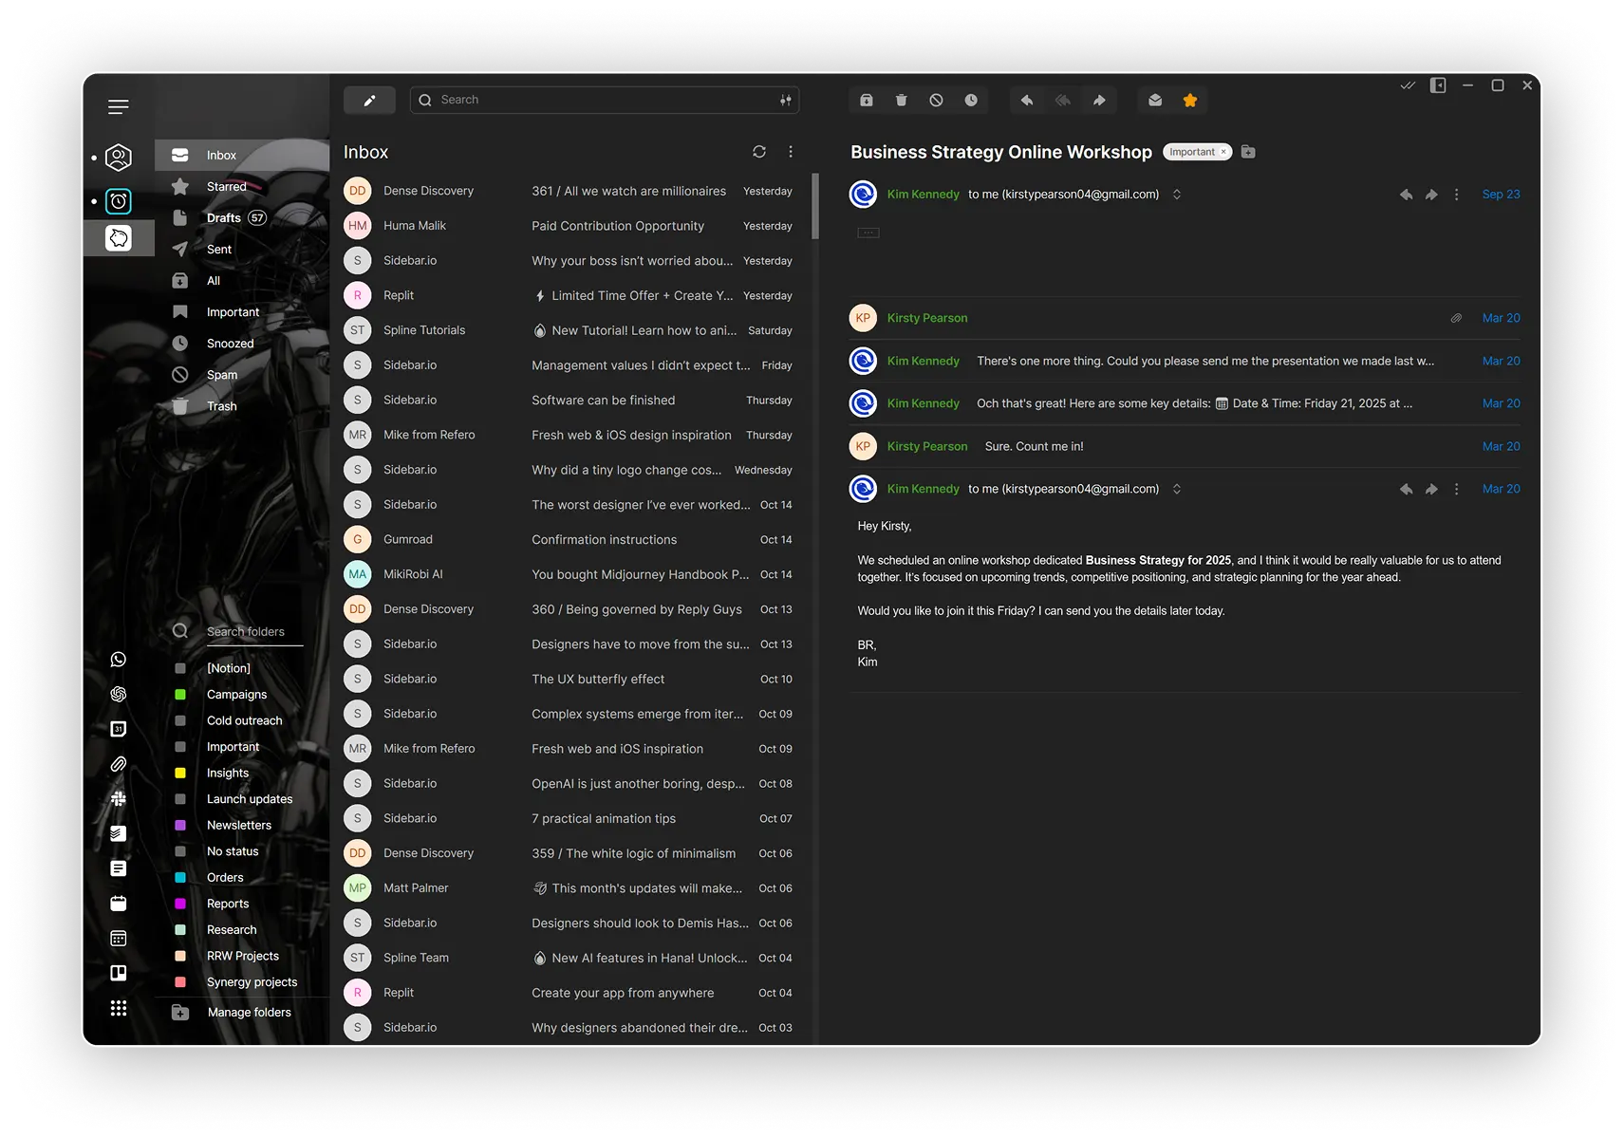
Task: Open more options for Sep 23 message
Action: coord(1457,195)
